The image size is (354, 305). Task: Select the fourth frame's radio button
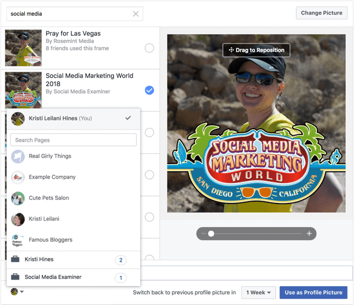coord(149,175)
